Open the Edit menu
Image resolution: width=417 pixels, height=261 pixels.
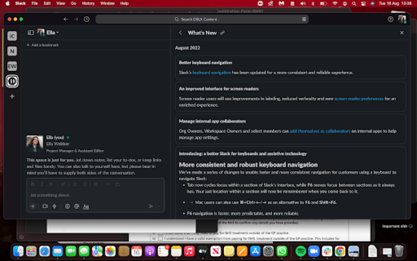pyautogui.click(x=47, y=4)
